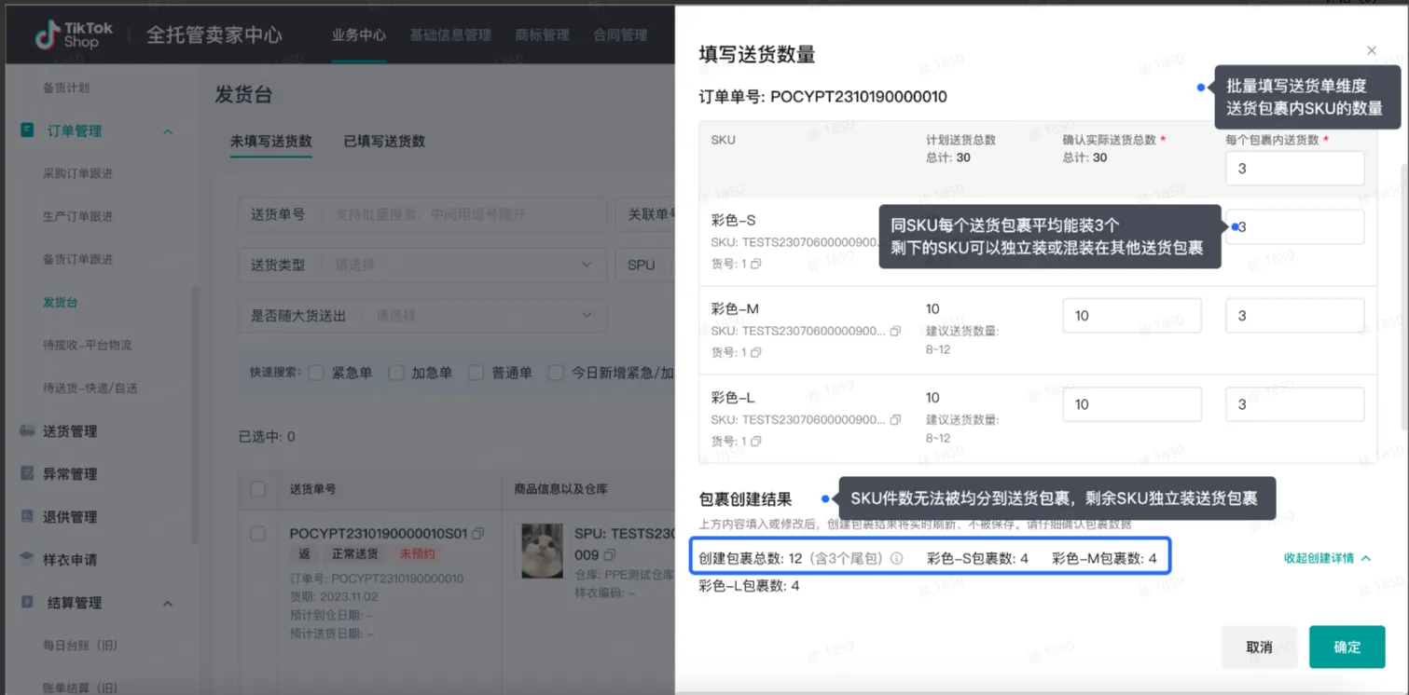Tick the 加急单 quick-search checkbox
This screenshot has height=695, width=1409.
[x=396, y=373]
